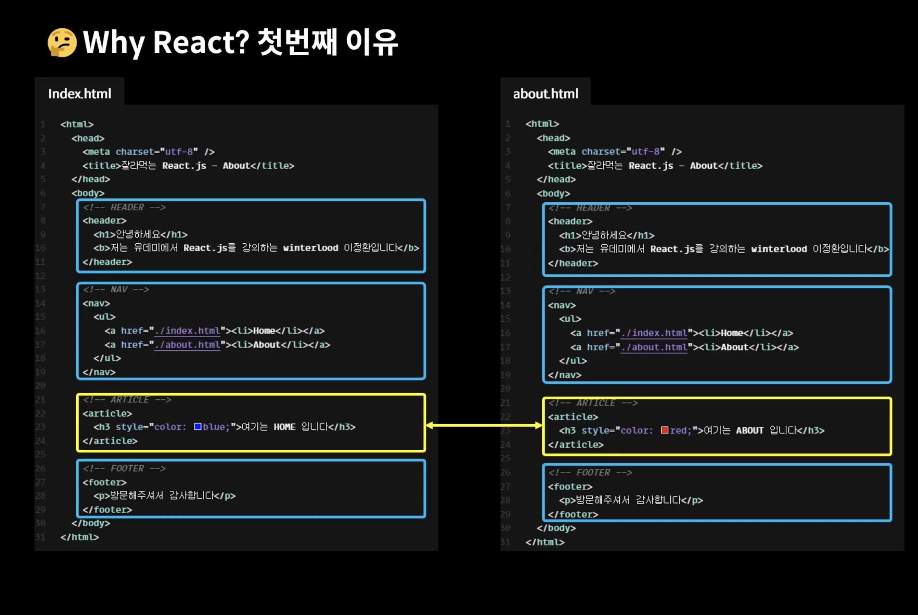918x615 pixels.
Task: Click the opening <footer> tag in Index.html
Action: 104,482
